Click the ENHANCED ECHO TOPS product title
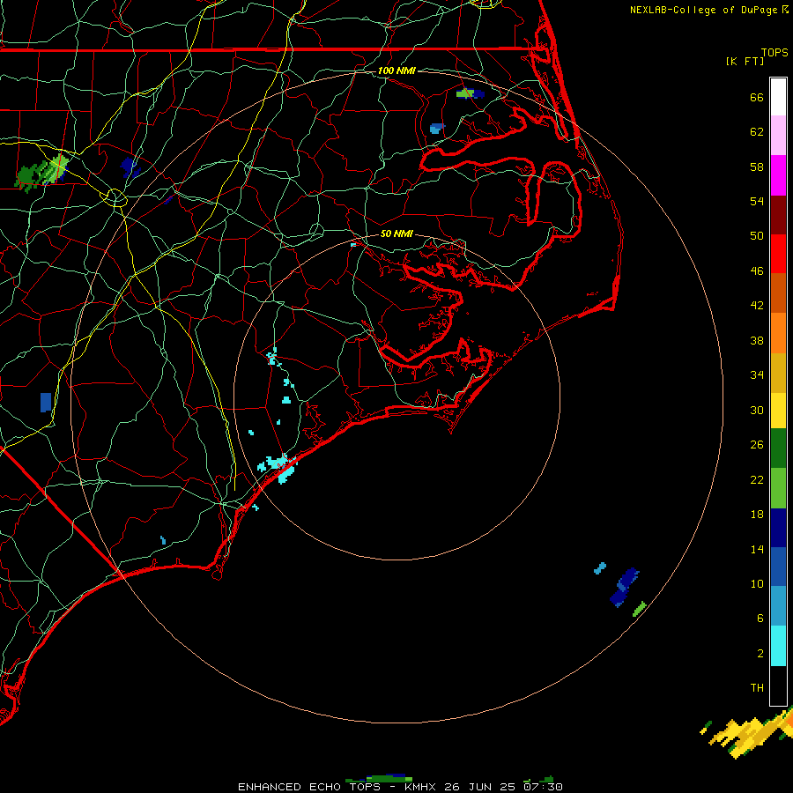 (x=309, y=787)
